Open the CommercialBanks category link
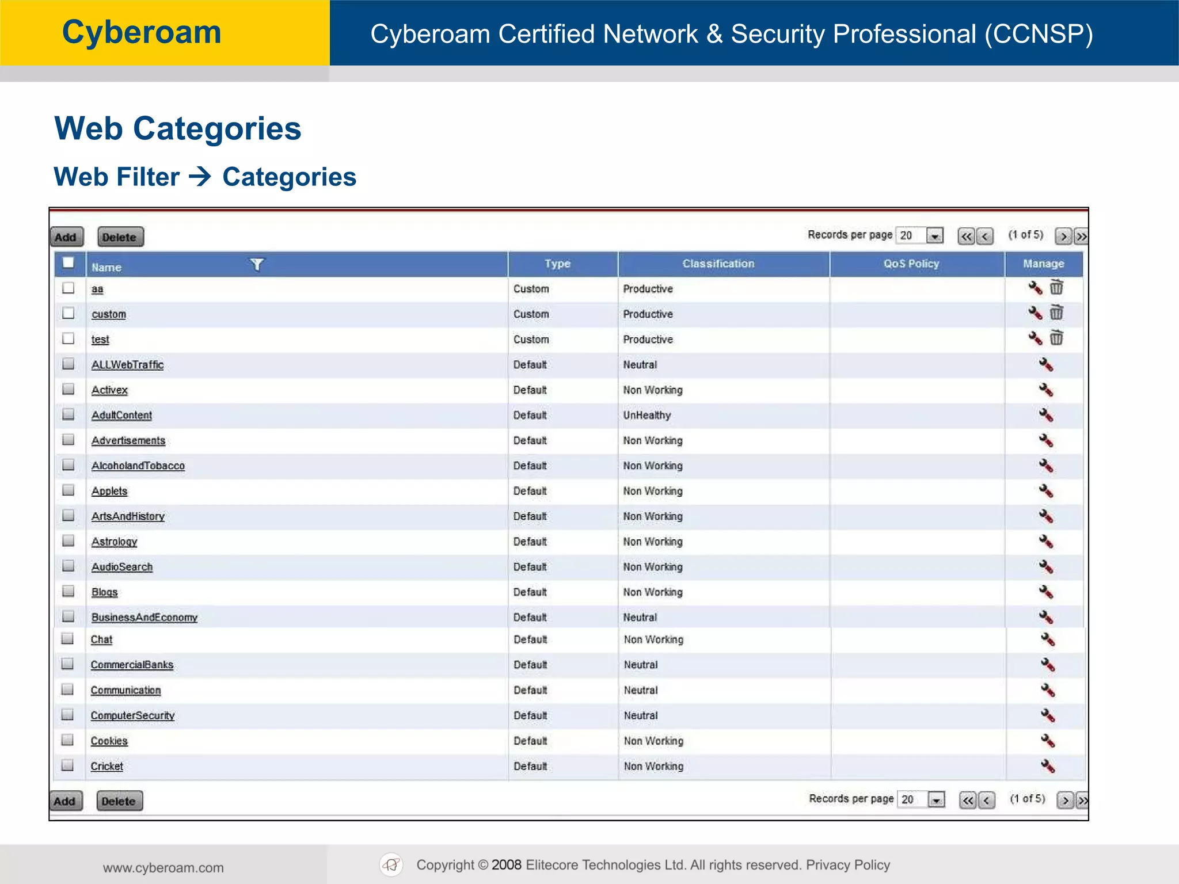Viewport: 1179px width, 884px height. pyautogui.click(x=132, y=665)
